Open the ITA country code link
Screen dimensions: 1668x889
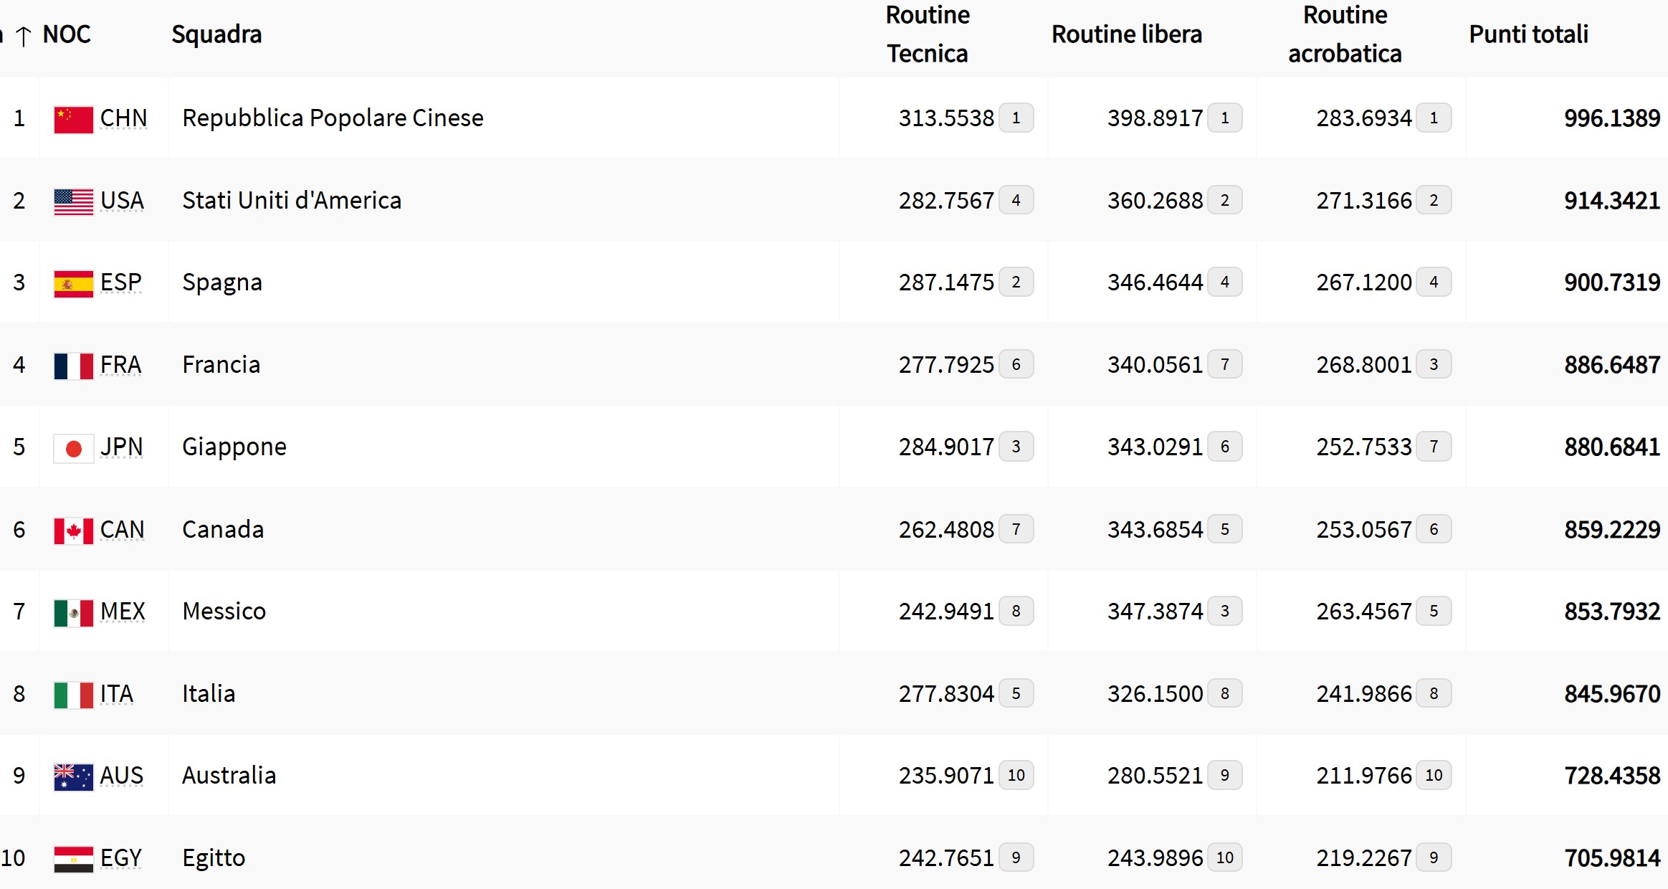[117, 694]
